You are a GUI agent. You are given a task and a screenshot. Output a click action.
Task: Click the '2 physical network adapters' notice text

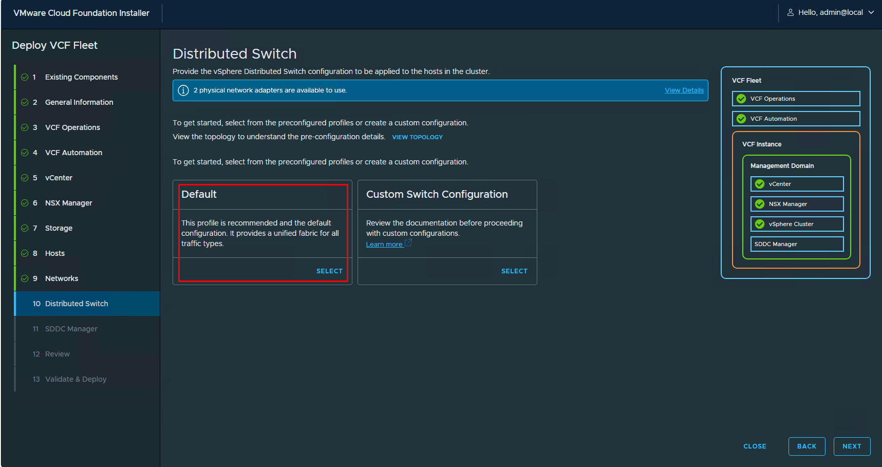click(270, 90)
